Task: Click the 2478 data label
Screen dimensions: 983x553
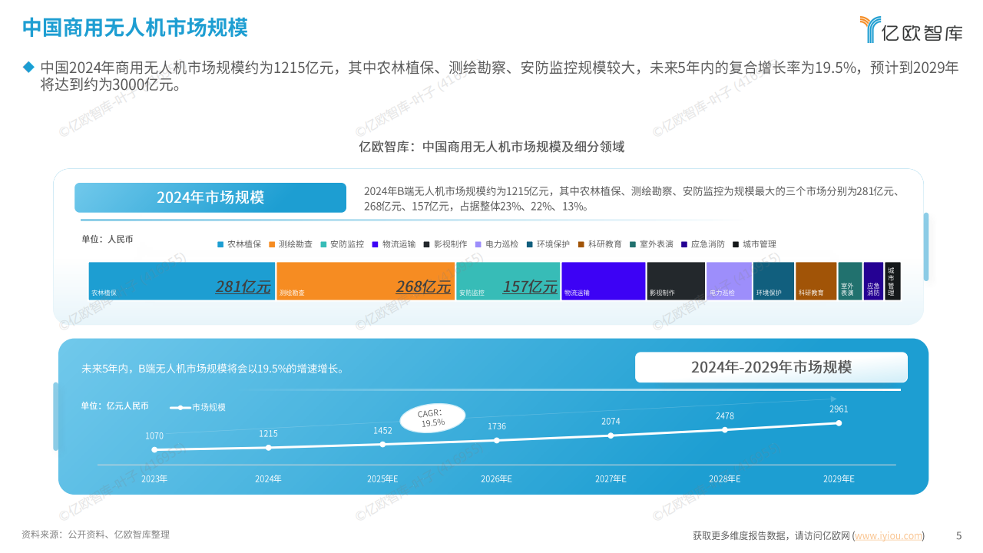Action: [x=725, y=416]
